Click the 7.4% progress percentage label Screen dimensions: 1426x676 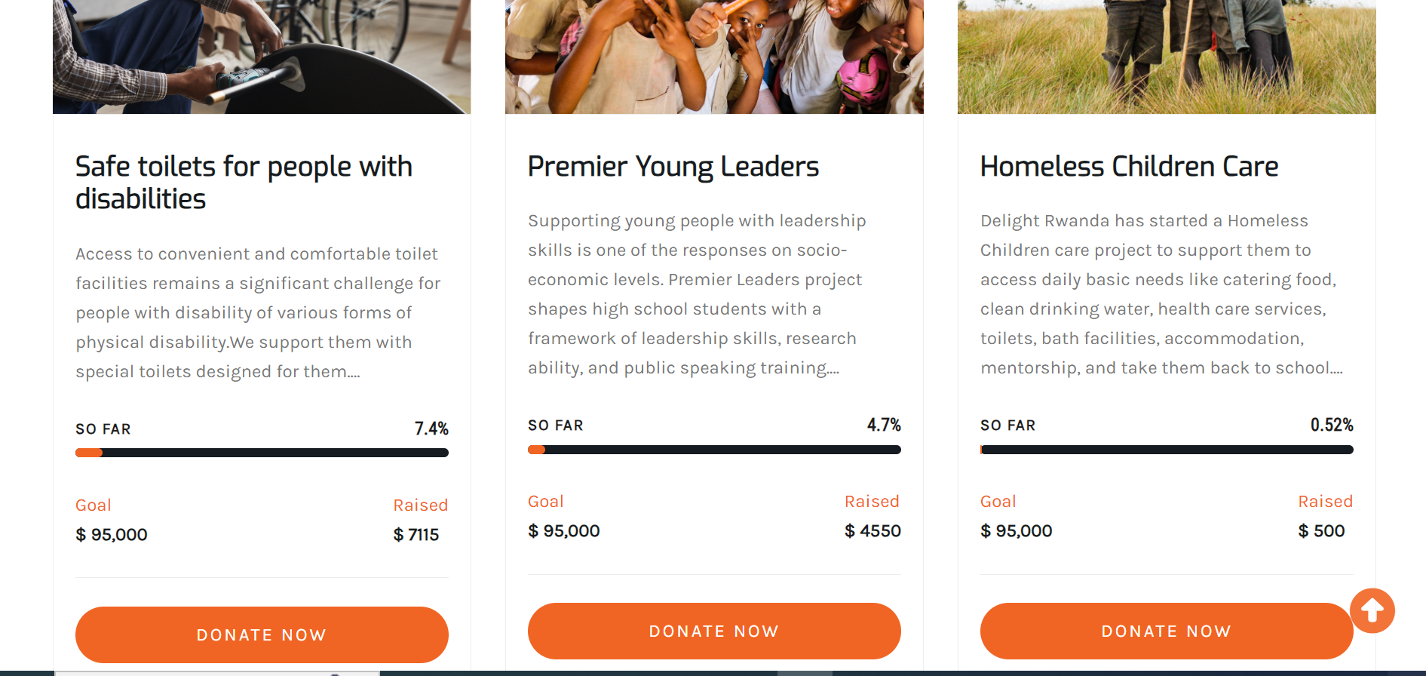[x=431, y=429]
